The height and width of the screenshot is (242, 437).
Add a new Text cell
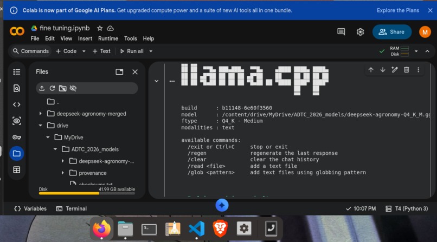(101, 51)
